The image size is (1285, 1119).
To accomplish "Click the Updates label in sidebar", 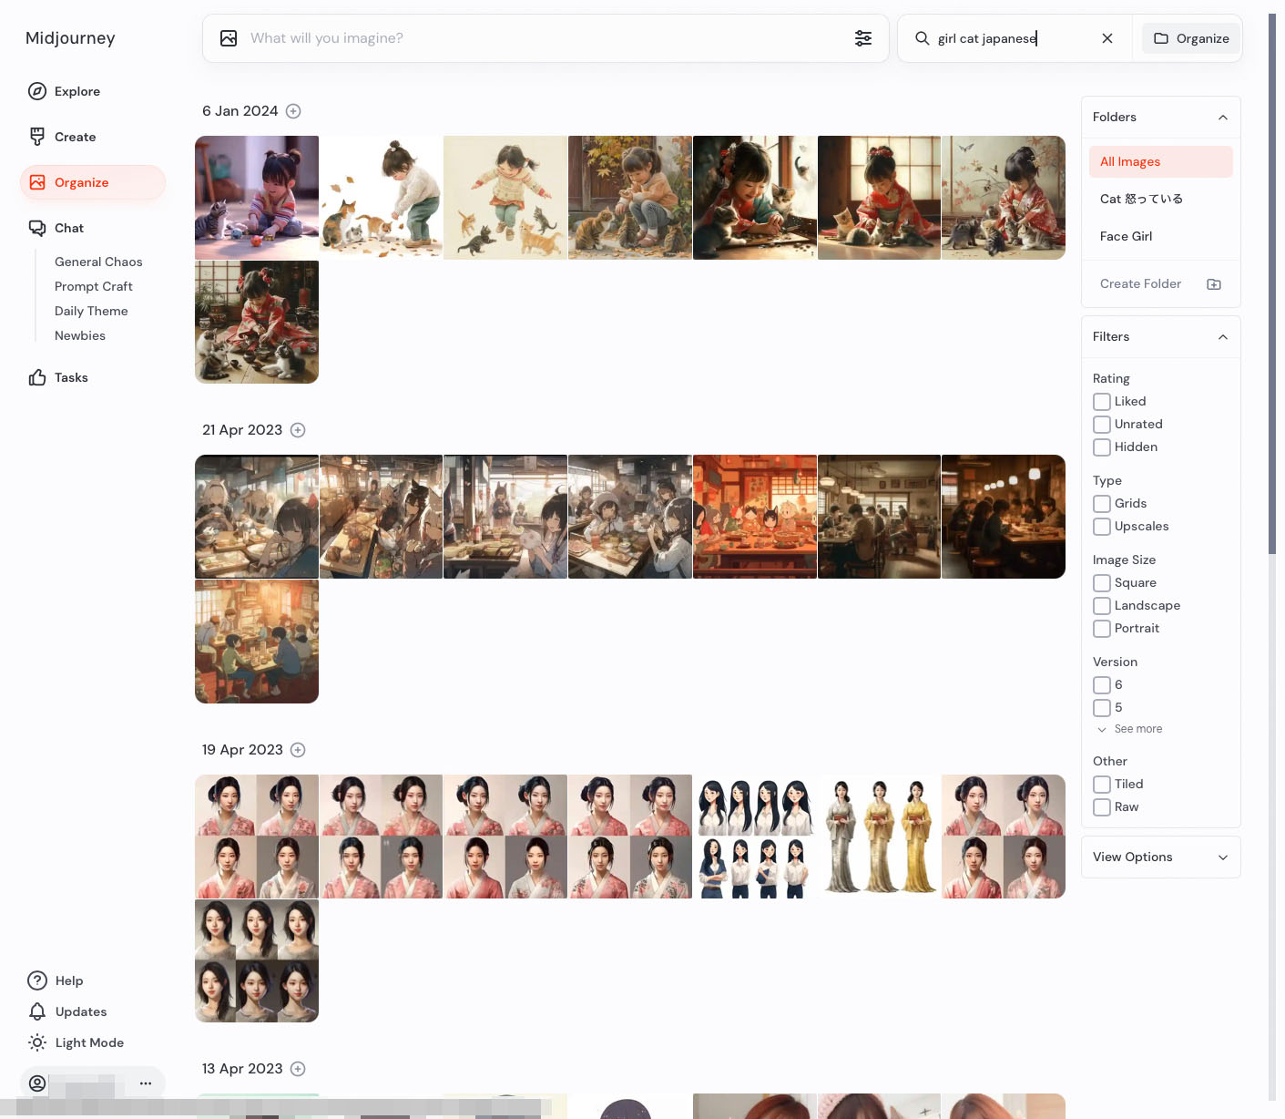I will [x=81, y=1011].
